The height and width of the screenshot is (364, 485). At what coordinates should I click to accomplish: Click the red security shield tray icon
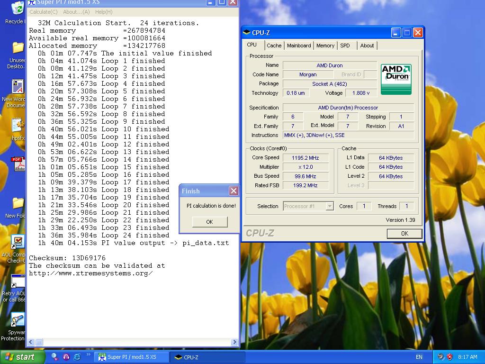point(450,357)
